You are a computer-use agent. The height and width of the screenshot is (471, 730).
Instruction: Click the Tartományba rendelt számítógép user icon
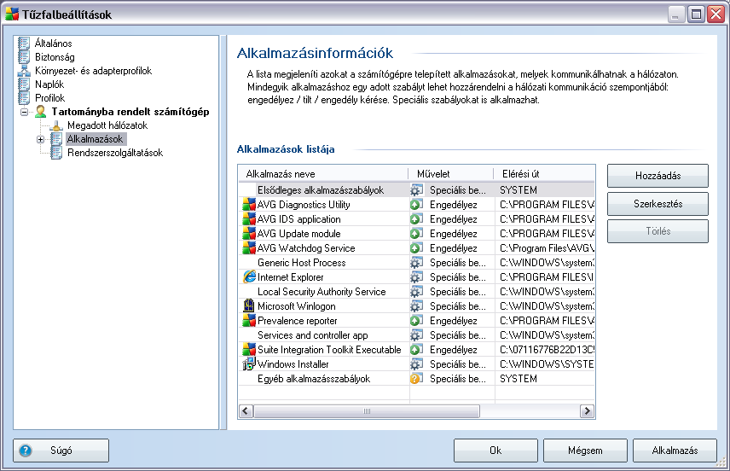pos(41,112)
